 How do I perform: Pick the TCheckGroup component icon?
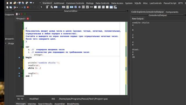[103, 7]
